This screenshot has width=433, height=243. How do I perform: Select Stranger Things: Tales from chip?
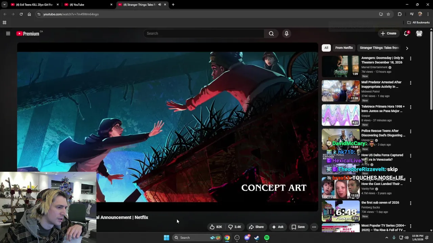coord(379,48)
